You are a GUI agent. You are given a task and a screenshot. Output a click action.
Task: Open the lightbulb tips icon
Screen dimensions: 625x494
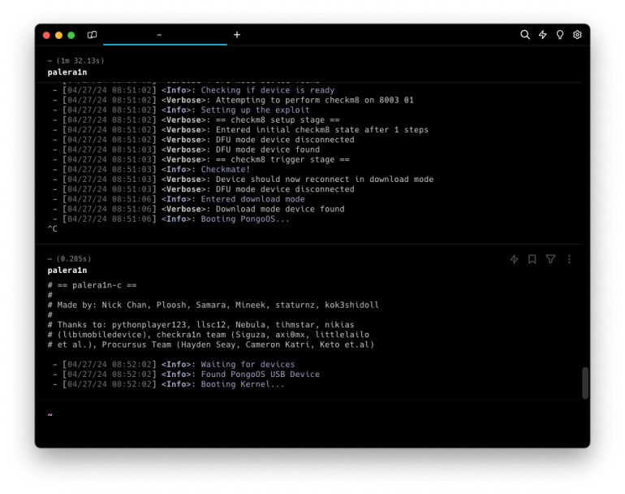pyautogui.click(x=560, y=35)
